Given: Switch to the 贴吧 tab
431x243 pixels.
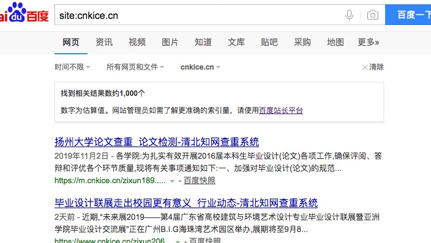Looking at the screenshot, I should [x=269, y=42].
